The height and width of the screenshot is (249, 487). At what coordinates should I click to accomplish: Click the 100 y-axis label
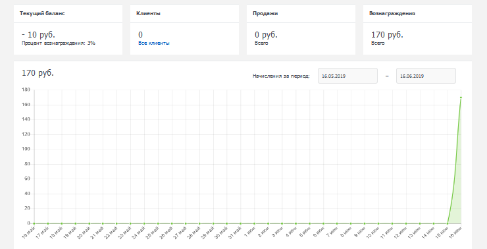tap(26, 149)
